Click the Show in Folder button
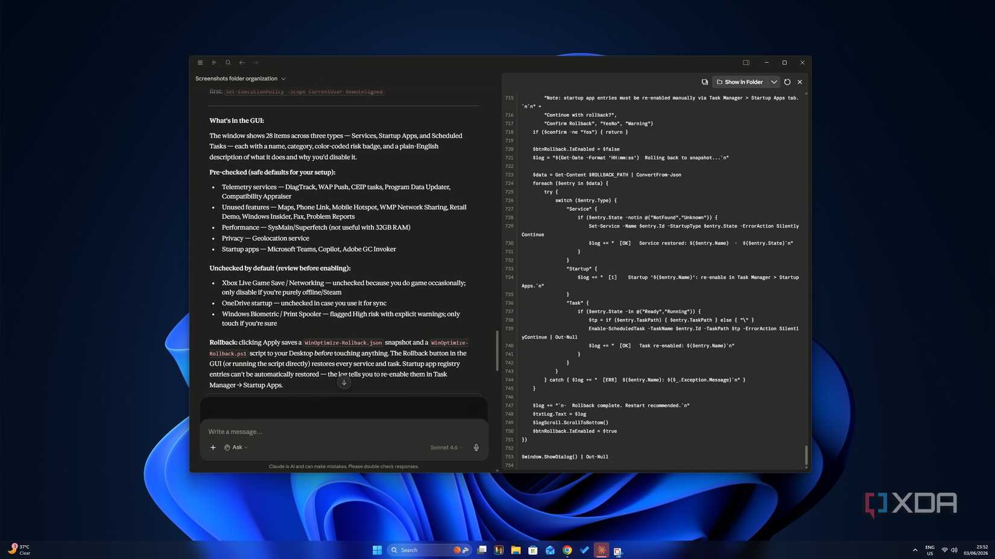Viewport: 995px width, 559px height. click(740, 82)
